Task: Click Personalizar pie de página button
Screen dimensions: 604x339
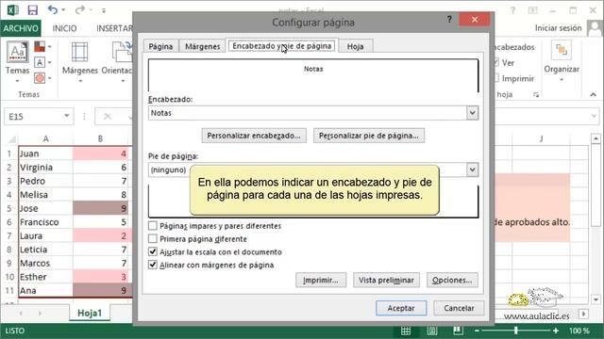Action: (x=369, y=136)
